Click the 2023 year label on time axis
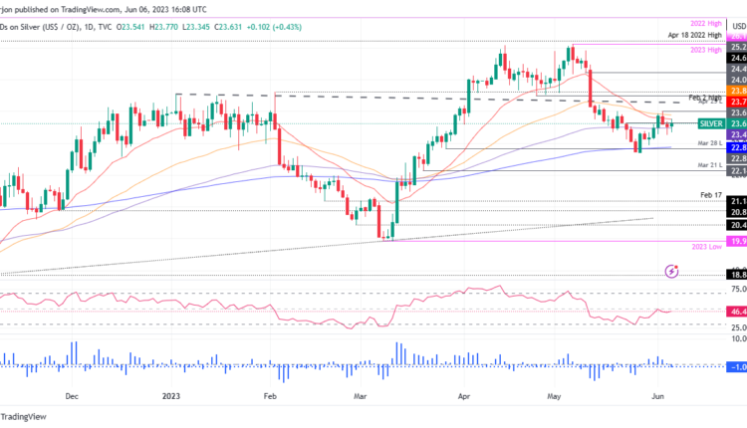This screenshot has width=747, height=428. tap(171, 393)
